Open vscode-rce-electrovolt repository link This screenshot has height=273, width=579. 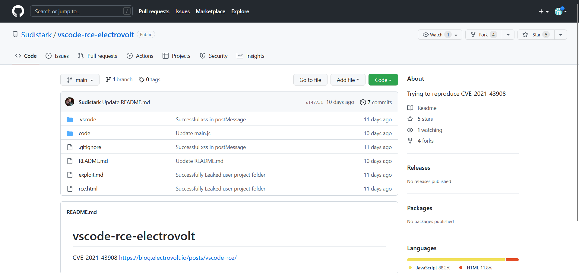pos(96,35)
